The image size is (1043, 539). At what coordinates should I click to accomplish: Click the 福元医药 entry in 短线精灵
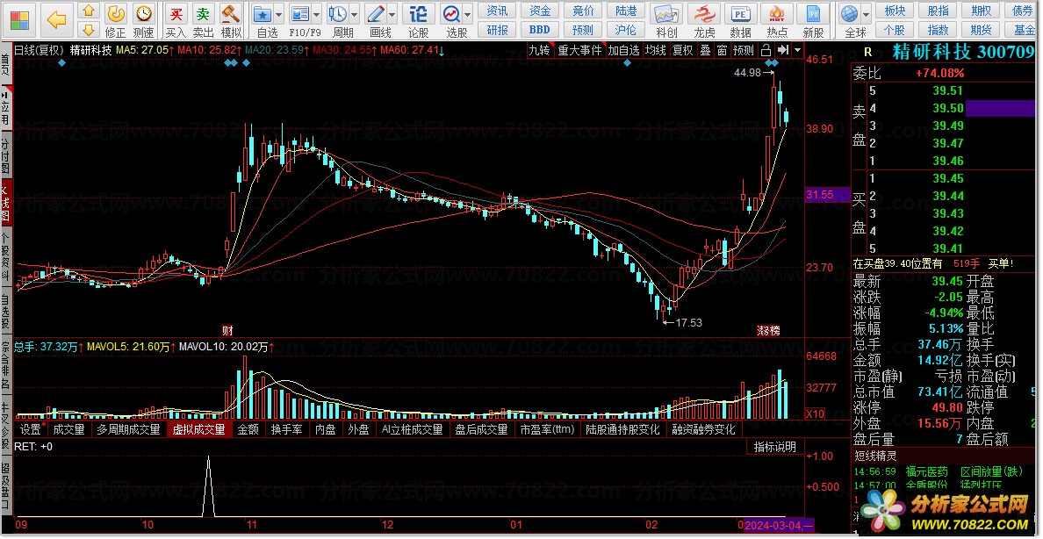[x=926, y=471]
